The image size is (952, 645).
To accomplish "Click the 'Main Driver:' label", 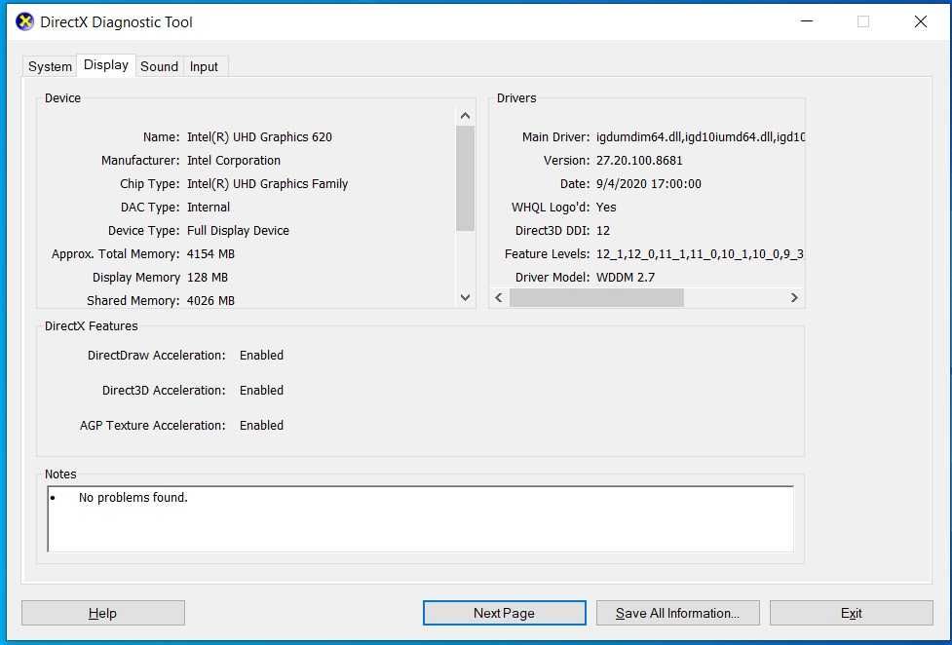I will [555, 137].
